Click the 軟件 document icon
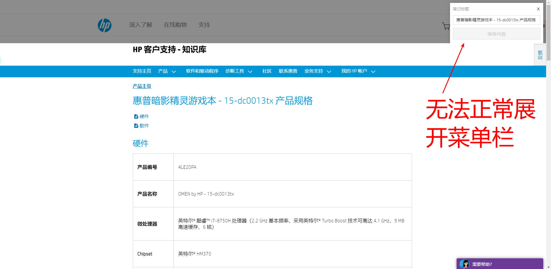 pyautogui.click(x=136, y=126)
